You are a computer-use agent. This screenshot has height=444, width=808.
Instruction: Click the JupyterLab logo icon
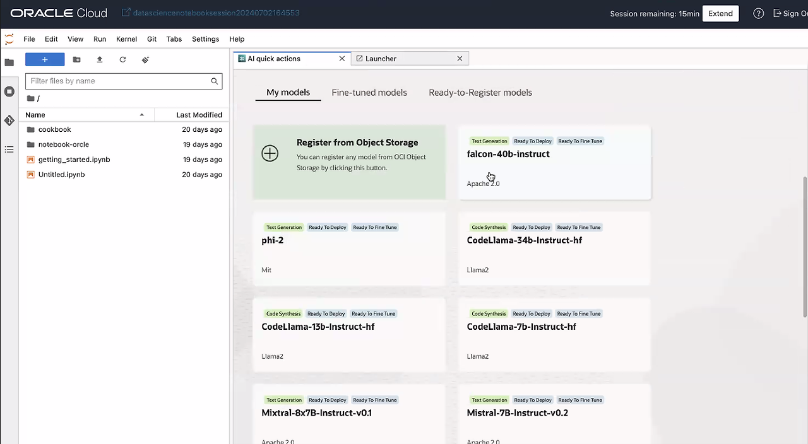[9, 39]
